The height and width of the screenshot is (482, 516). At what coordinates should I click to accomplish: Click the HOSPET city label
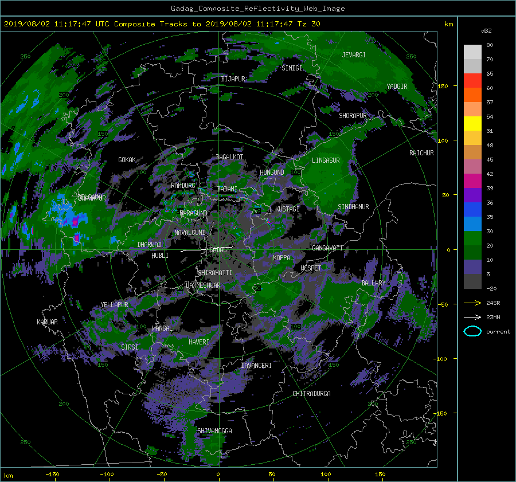tap(311, 268)
